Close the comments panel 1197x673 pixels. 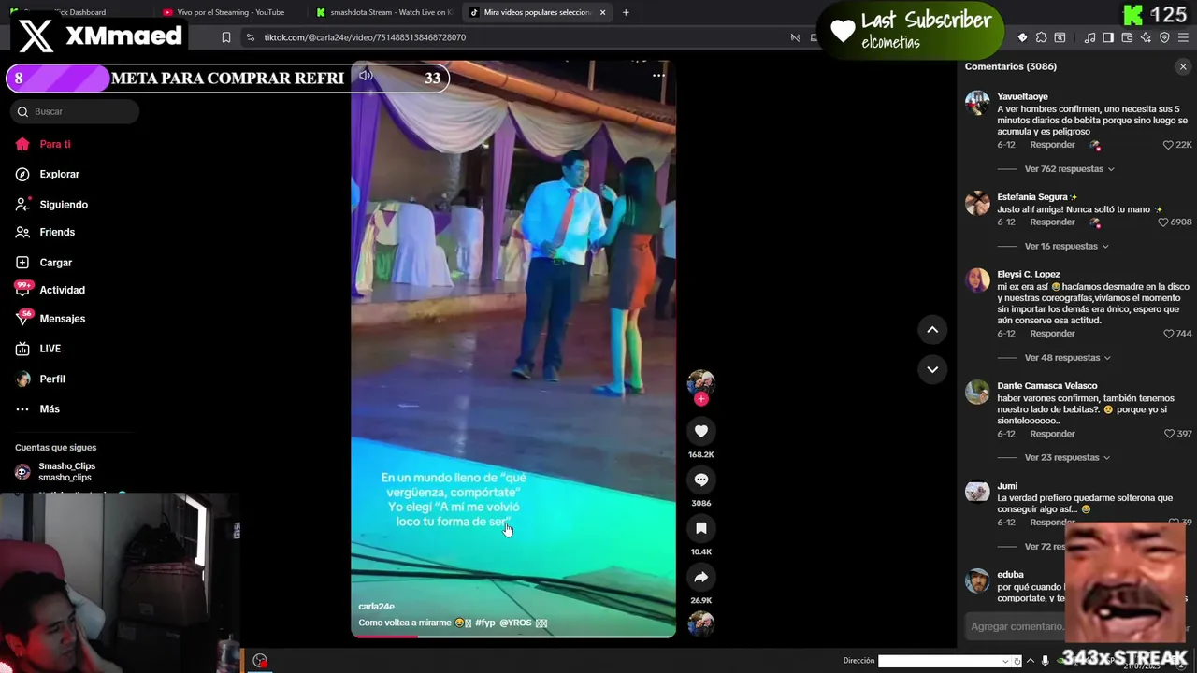(1183, 66)
